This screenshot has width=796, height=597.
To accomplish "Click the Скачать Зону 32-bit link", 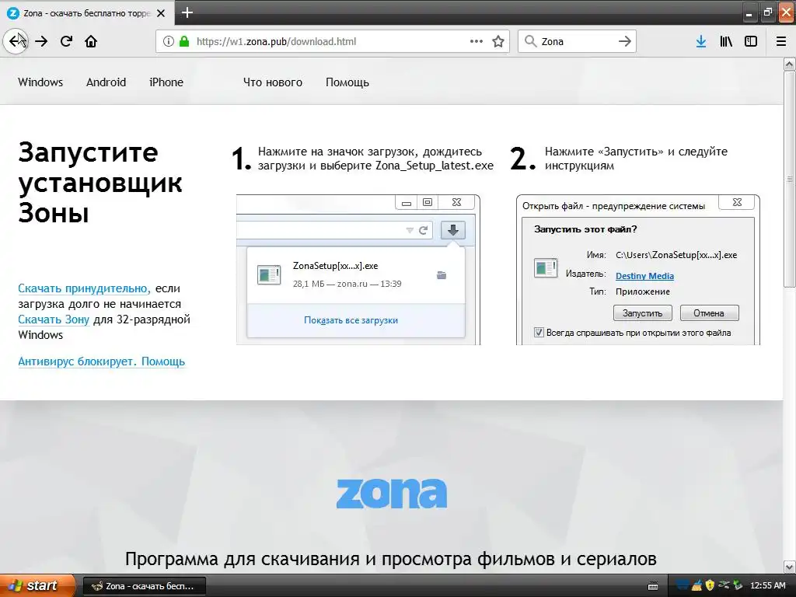I will [54, 319].
